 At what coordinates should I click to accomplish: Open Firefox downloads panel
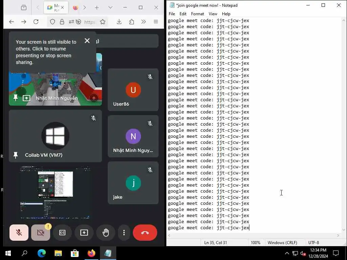[x=119, y=22]
